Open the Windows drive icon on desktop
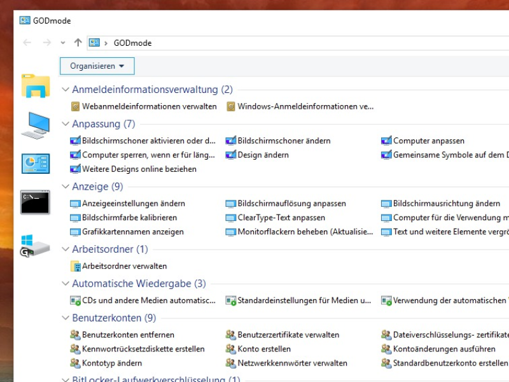This screenshot has height=382, width=509. click(x=36, y=245)
